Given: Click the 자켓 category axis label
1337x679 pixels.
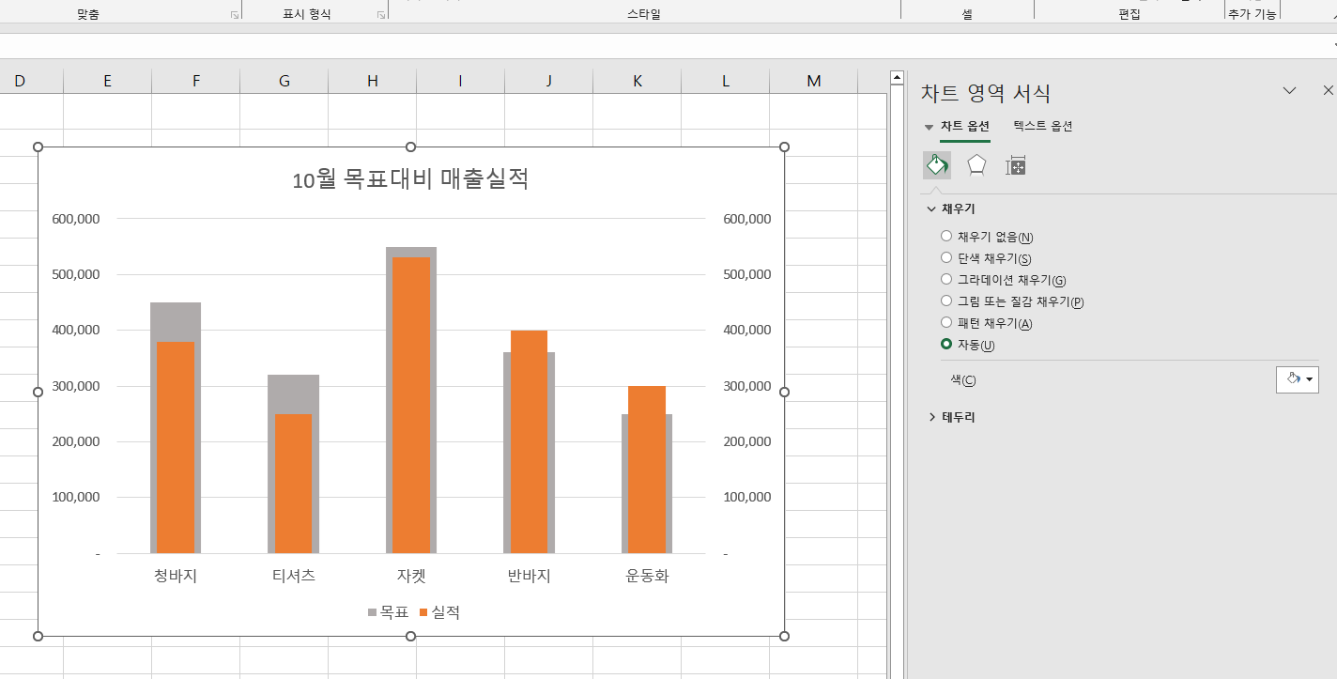Looking at the screenshot, I should (411, 576).
